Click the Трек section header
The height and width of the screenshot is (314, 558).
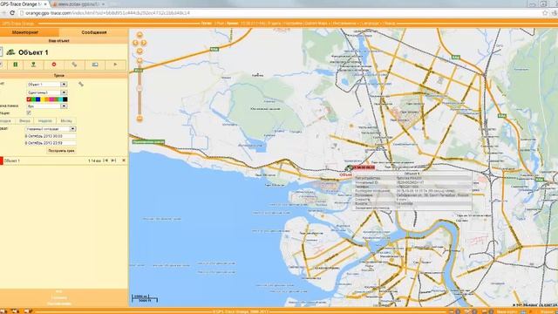point(59,76)
